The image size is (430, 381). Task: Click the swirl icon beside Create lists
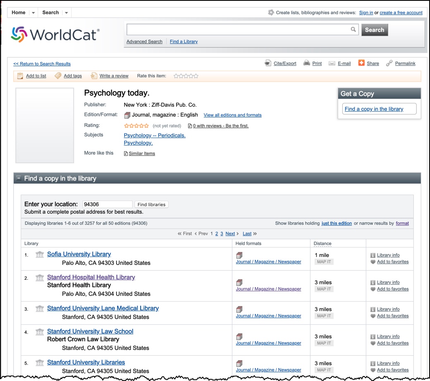point(271,12)
